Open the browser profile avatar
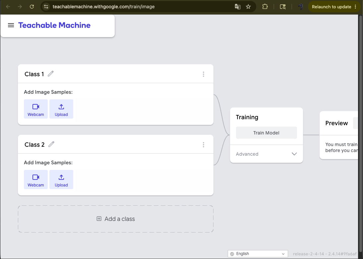The image size is (363, 259). (x=301, y=7)
